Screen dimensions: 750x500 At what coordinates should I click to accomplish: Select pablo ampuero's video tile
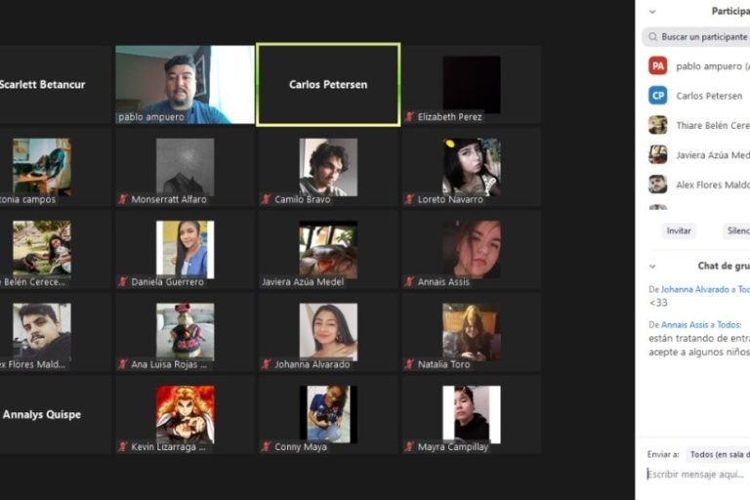(185, 85)
